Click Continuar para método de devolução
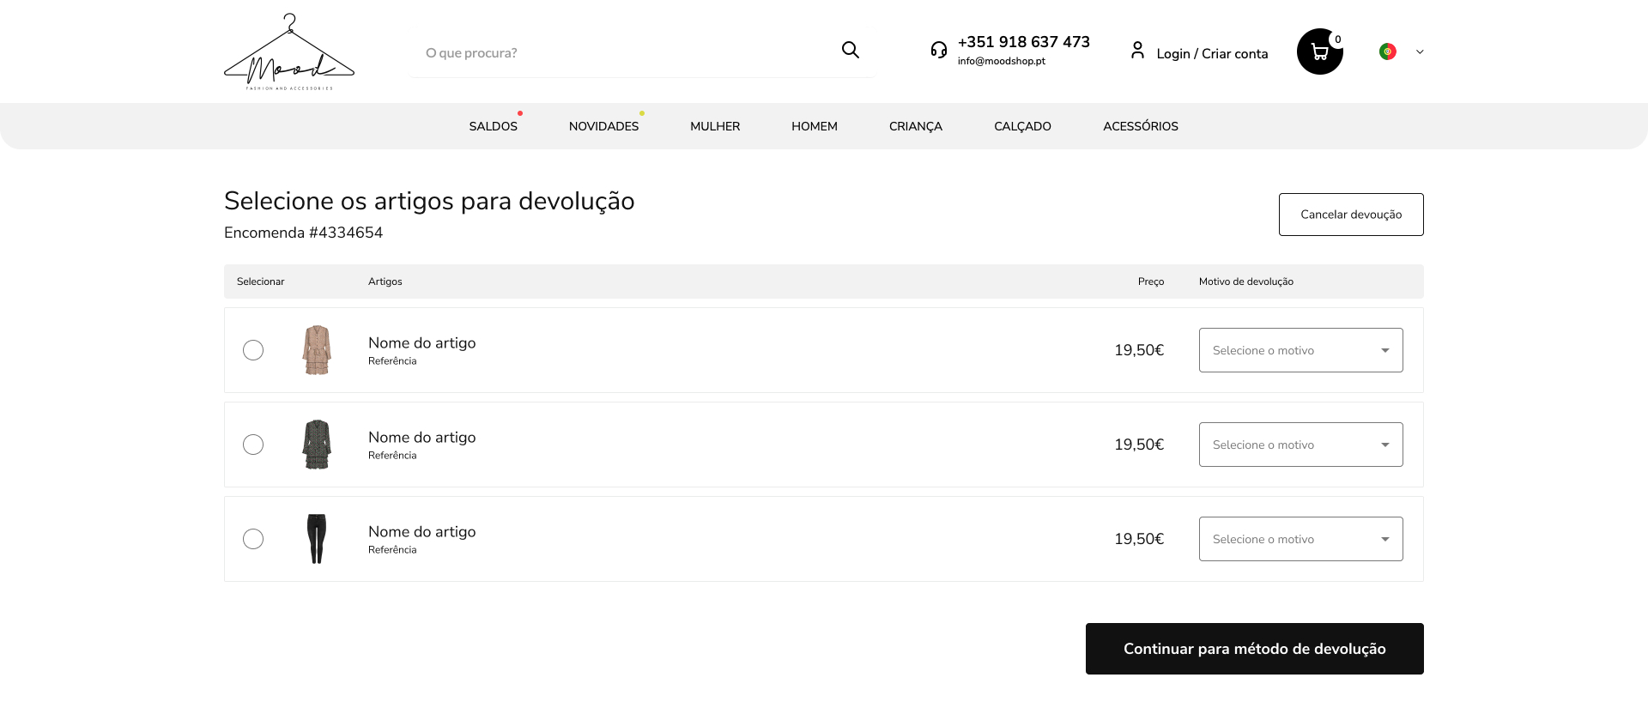Viewport: 1648px width, 720px height. click(x=1255, y=649)
